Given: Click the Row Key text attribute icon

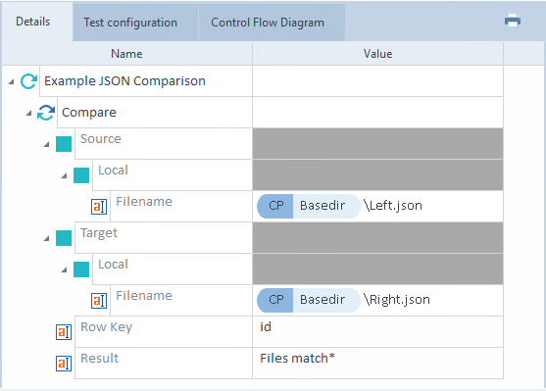Looking at the screenshot, I should point(64,332).
